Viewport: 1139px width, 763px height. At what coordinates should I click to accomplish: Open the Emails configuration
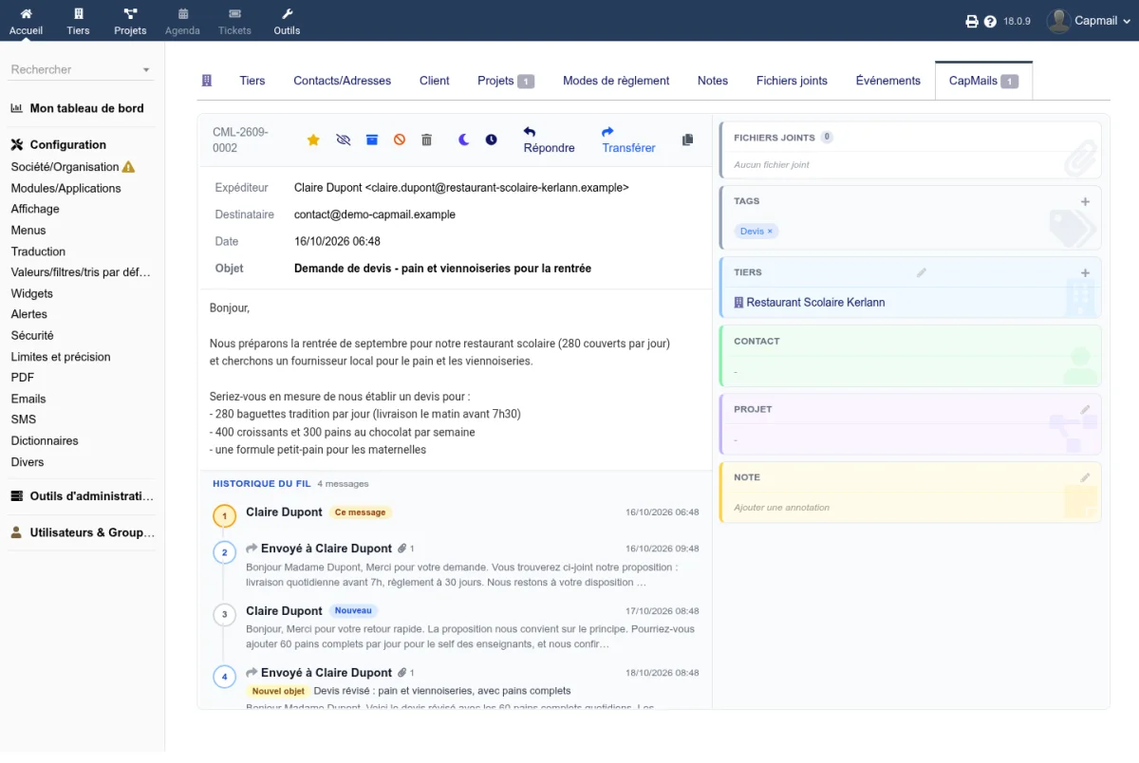28,399
